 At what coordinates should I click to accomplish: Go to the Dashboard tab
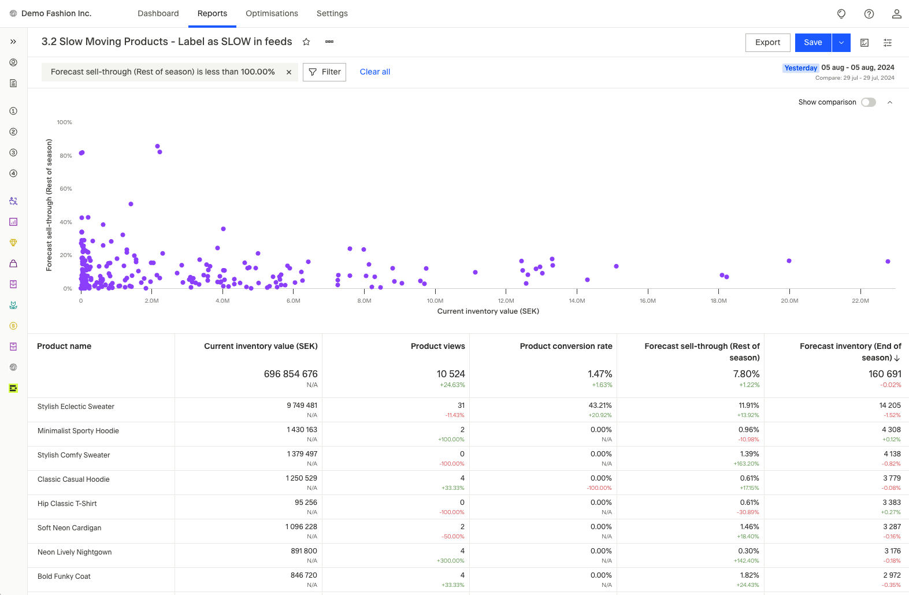pyautogui.click(x=158, y=13)
